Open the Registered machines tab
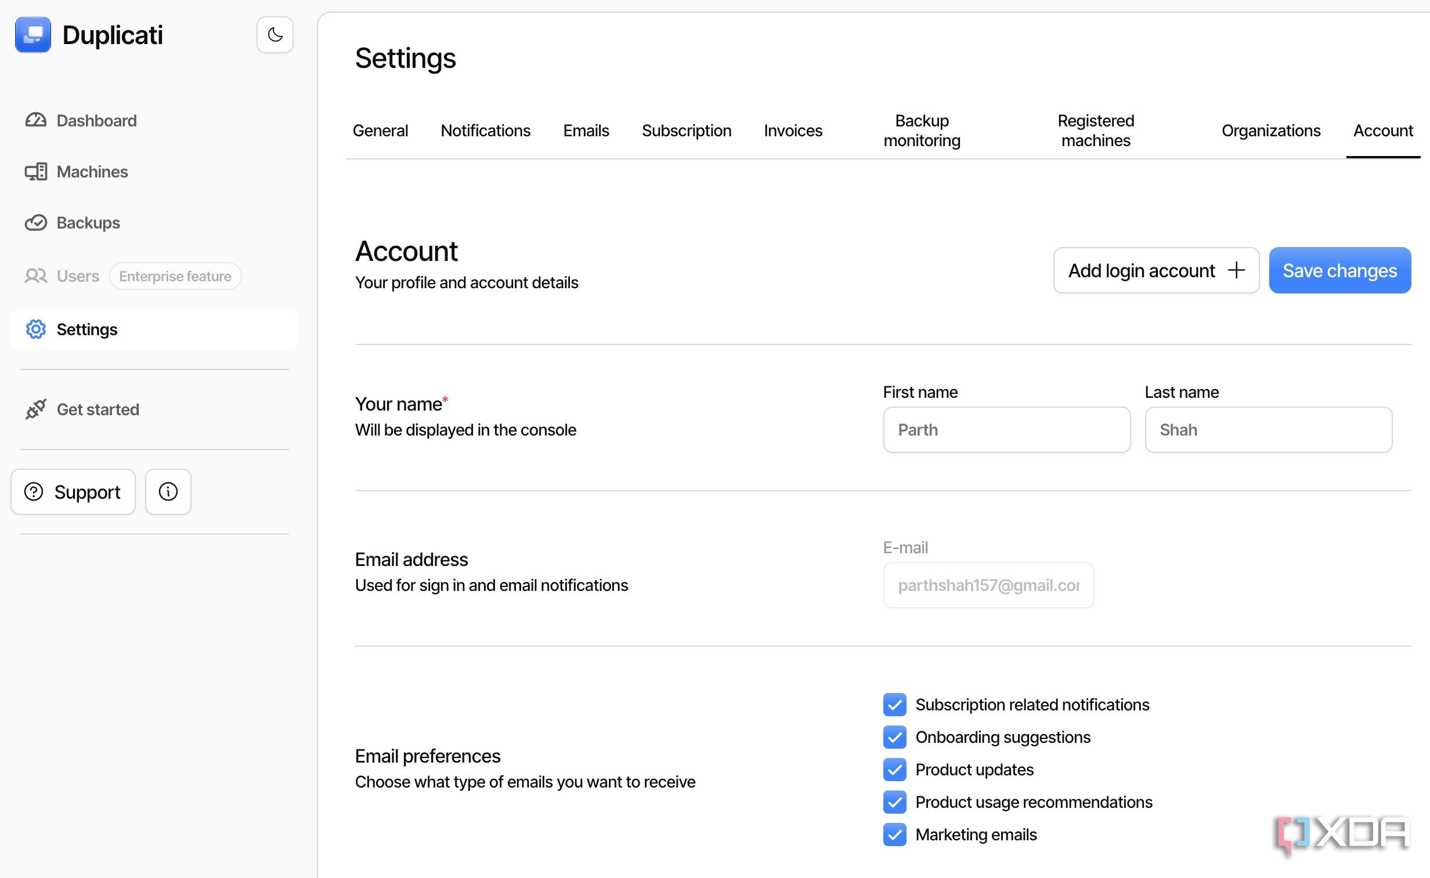Image resolution: width=1430 pixels, height=878 pixels. (x=1095, y=130)
